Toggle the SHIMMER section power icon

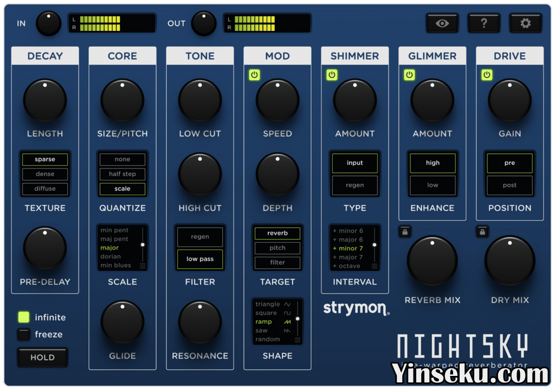332,75
